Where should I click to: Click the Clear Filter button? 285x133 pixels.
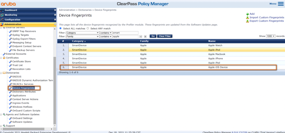(x=165, y=36)
